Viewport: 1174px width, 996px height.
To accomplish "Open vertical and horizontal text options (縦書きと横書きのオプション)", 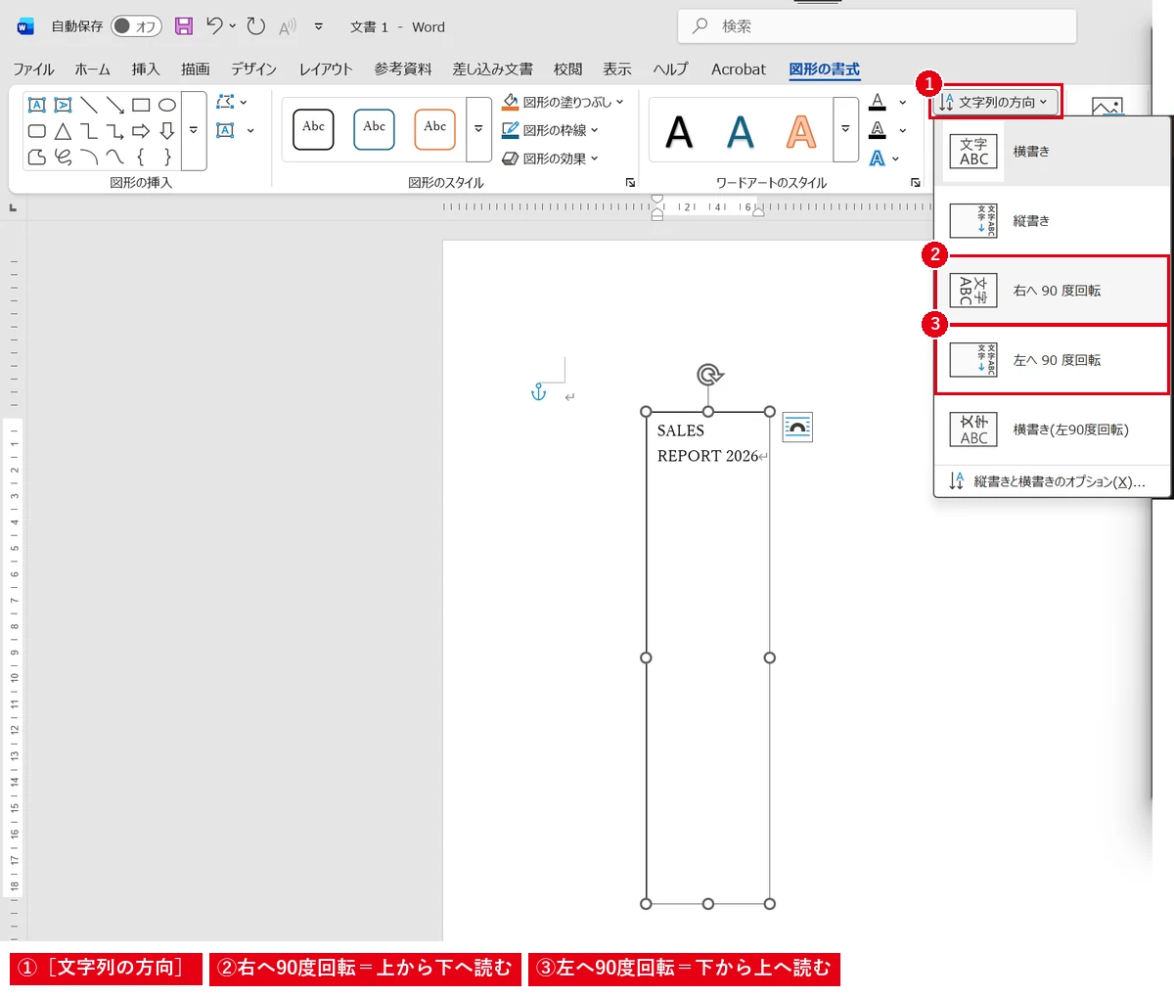I will pyautogui.click(x=1053, y=481).
